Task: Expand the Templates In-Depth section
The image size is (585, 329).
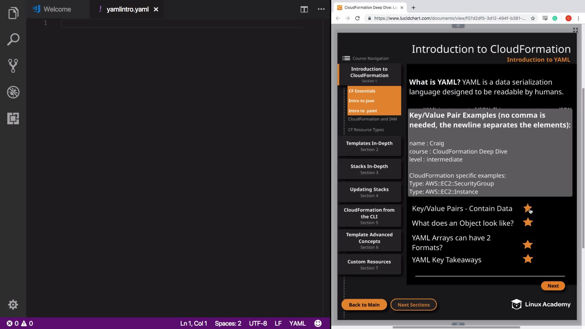Action: (369, 146)
